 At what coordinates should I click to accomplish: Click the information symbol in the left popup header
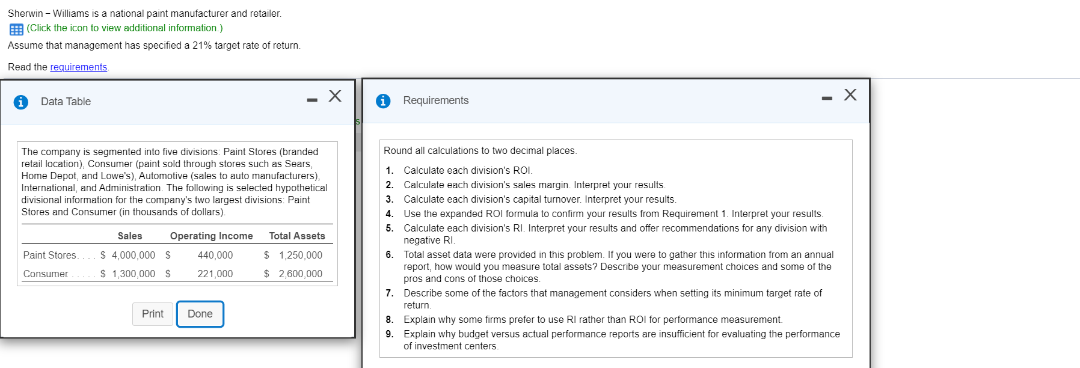[x=20, y=101]
